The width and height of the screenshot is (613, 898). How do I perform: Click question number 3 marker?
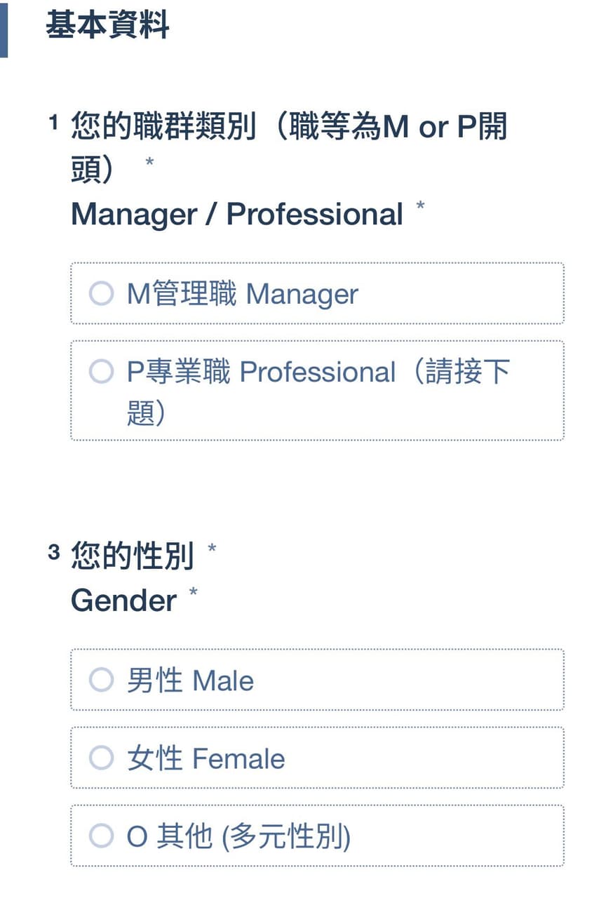click(x=54, y=552)
